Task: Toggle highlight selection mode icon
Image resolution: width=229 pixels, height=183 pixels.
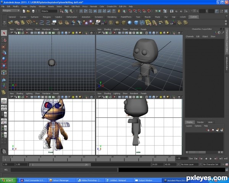Action: (x=124, y=11)
